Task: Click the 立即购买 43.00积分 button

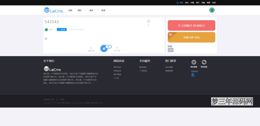Action: pos(191,26)
